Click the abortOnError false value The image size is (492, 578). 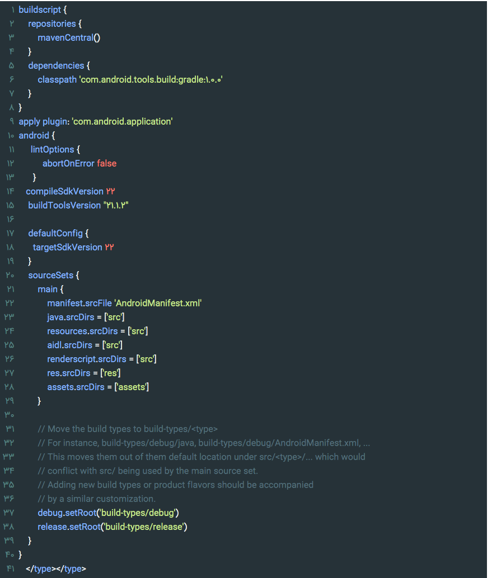click(107, 163)
